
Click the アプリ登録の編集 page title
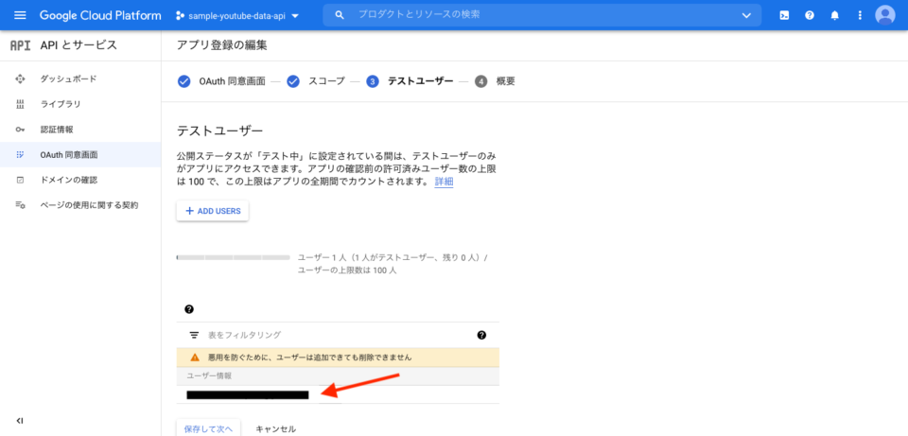click(x=222, y=45)
